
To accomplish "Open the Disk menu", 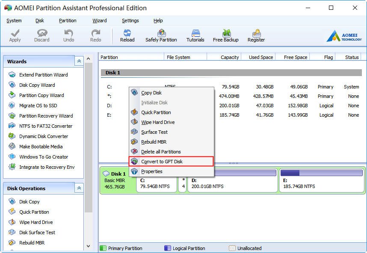I will coord(39,21).
